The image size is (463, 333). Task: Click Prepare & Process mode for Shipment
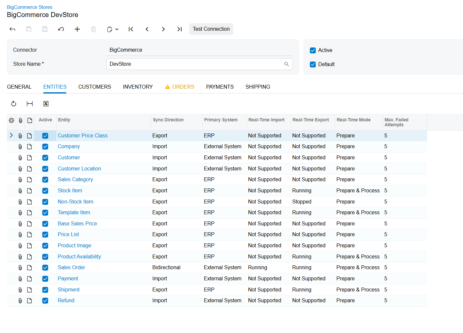[x=358, y=289]
